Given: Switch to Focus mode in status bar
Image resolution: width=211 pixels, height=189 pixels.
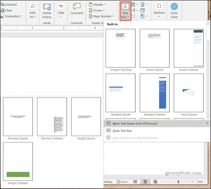Looking at the screenshot, I should (x=122, y=182).
